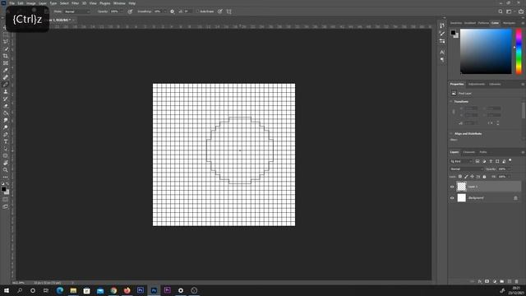Image resolution: width=526 pixels, height=296 pixels.
Task: Select the Layer 1 thumbnail
Action: tap(462, 187)
